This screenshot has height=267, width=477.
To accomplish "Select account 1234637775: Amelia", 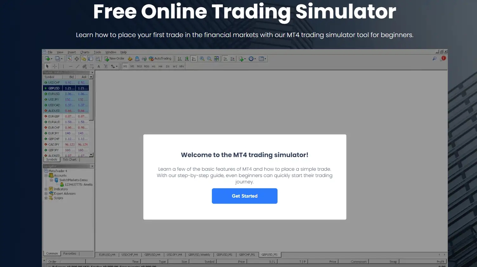I will pyautogui.click(x=76, y=184).
